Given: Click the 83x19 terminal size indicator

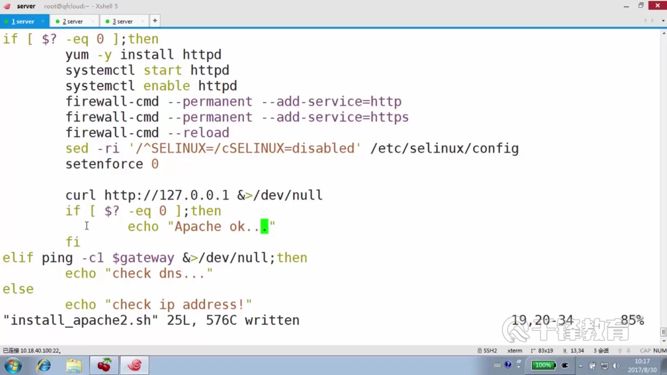Looking at the screenshot, I should (542, 351).
